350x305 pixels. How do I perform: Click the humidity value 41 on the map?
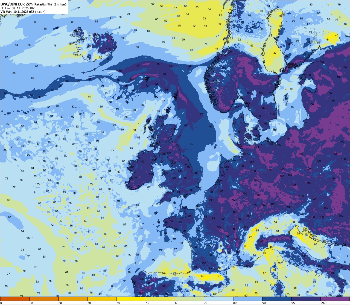pyautogui.click(x=245, y=246)
